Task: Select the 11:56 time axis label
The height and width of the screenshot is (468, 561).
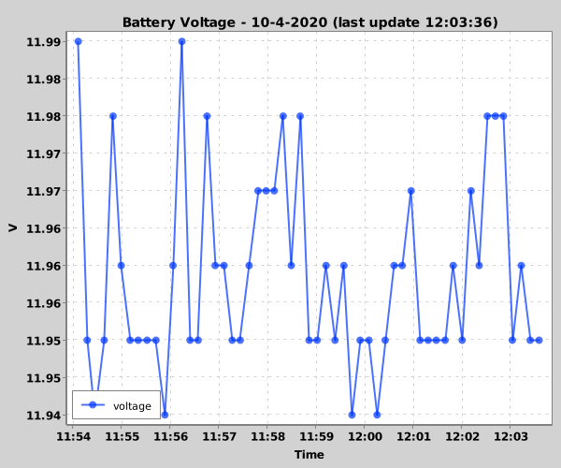Action: (x=171, y=436)
